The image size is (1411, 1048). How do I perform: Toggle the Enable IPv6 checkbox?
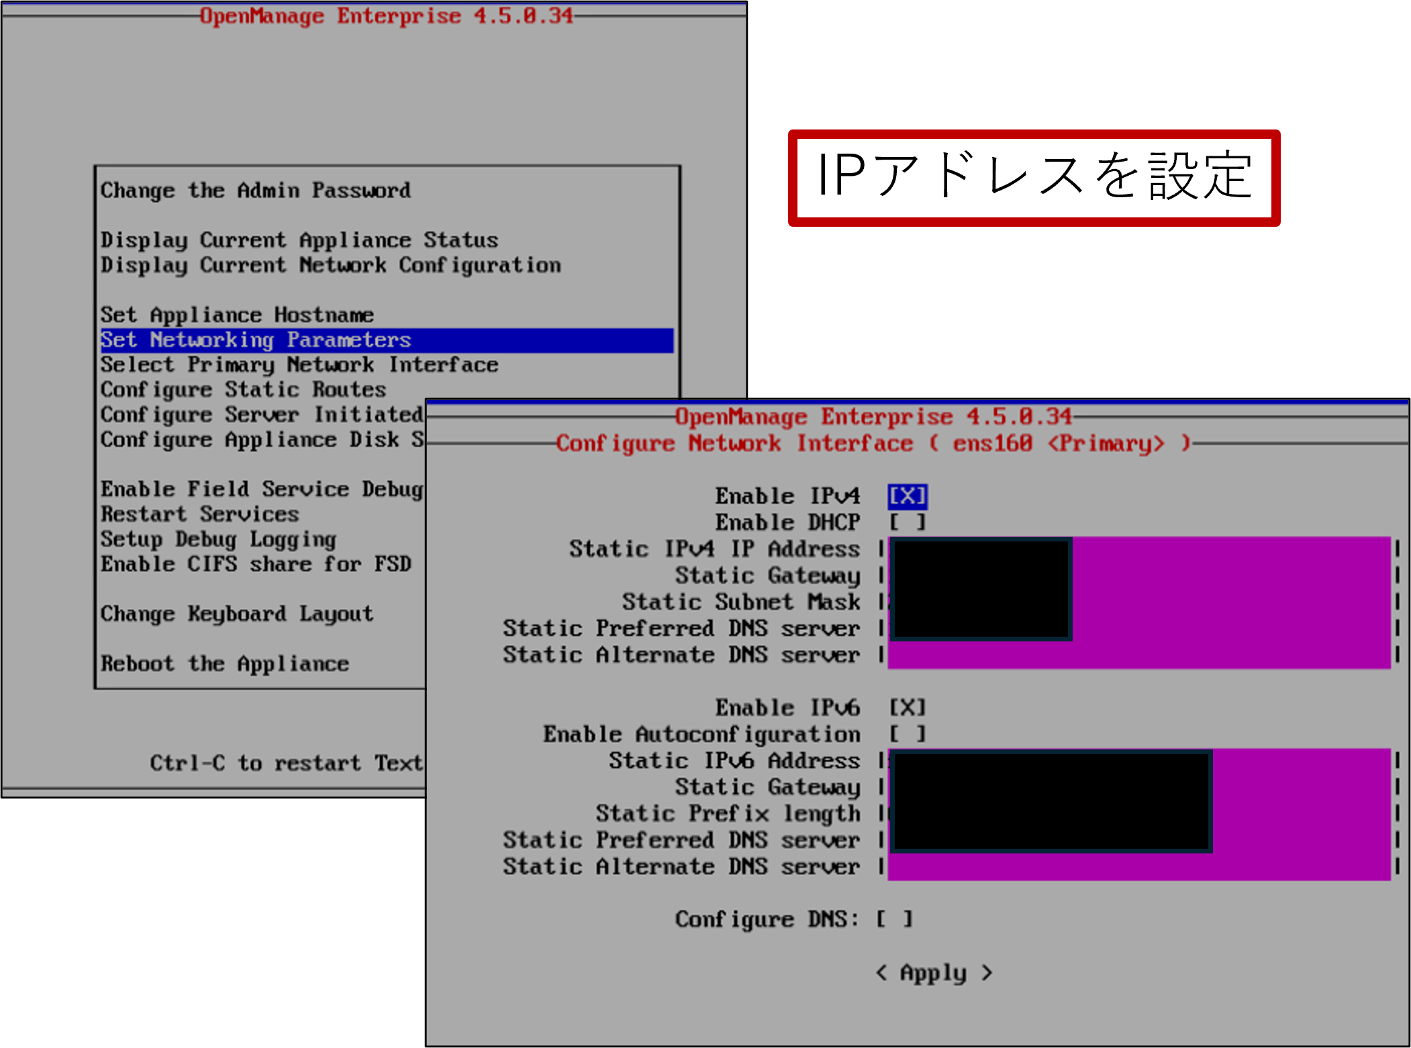click(907, 707)
